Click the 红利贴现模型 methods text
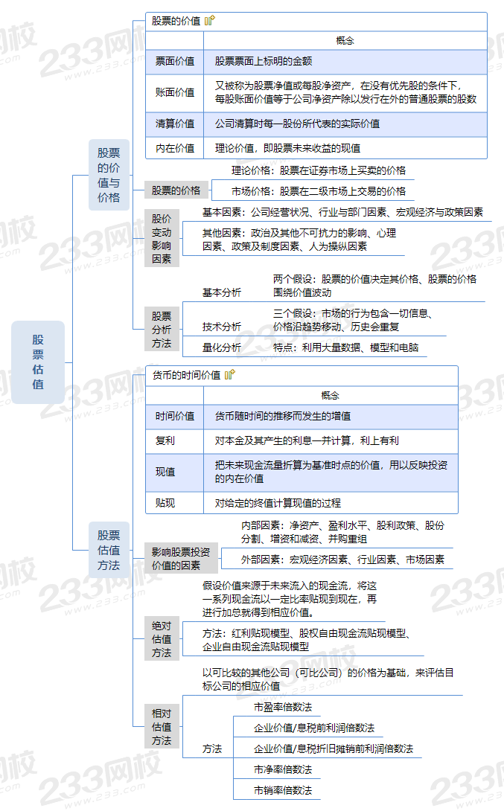The width and height of the screenshot is (504, 811). click(x=306, y=640)
